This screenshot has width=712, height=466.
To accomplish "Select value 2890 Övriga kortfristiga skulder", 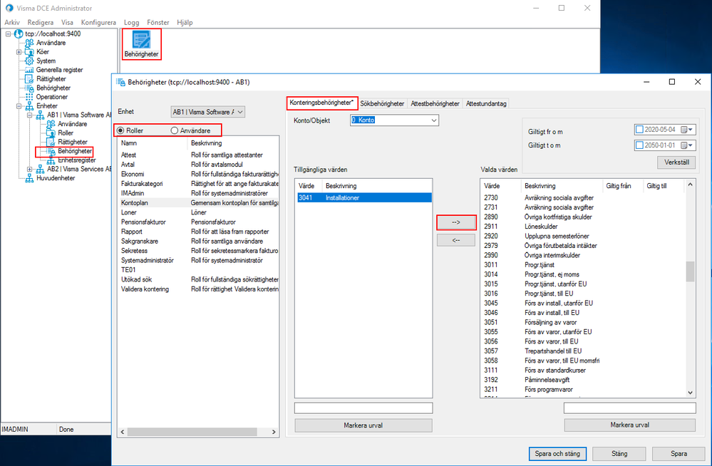I will (x=582, y=217).
